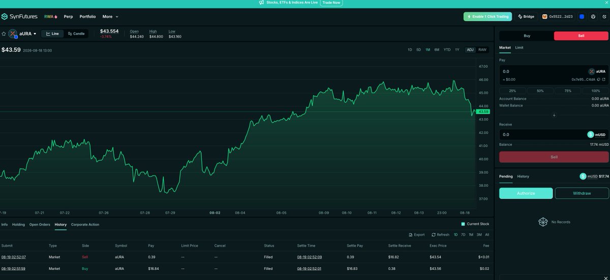Viewport: 610px width, 280px height.
Task: Click the Refresh icon button
Action: (x=440, y=235)
